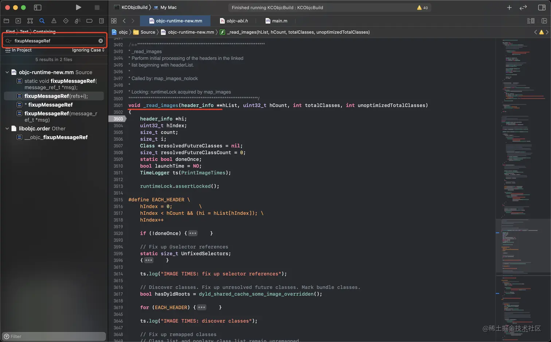
Task: Select the fixupMessageRef(refs+i); result
Action: pos(54,96)
